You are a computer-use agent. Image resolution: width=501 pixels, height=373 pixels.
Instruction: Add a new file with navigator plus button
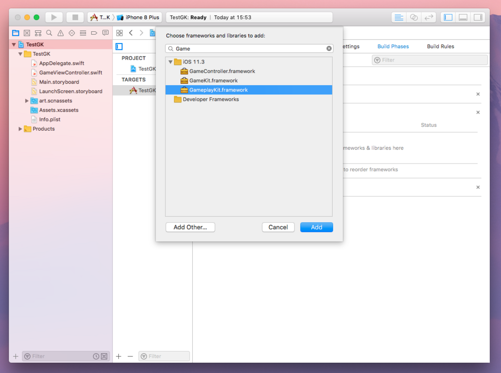[15, 356]
